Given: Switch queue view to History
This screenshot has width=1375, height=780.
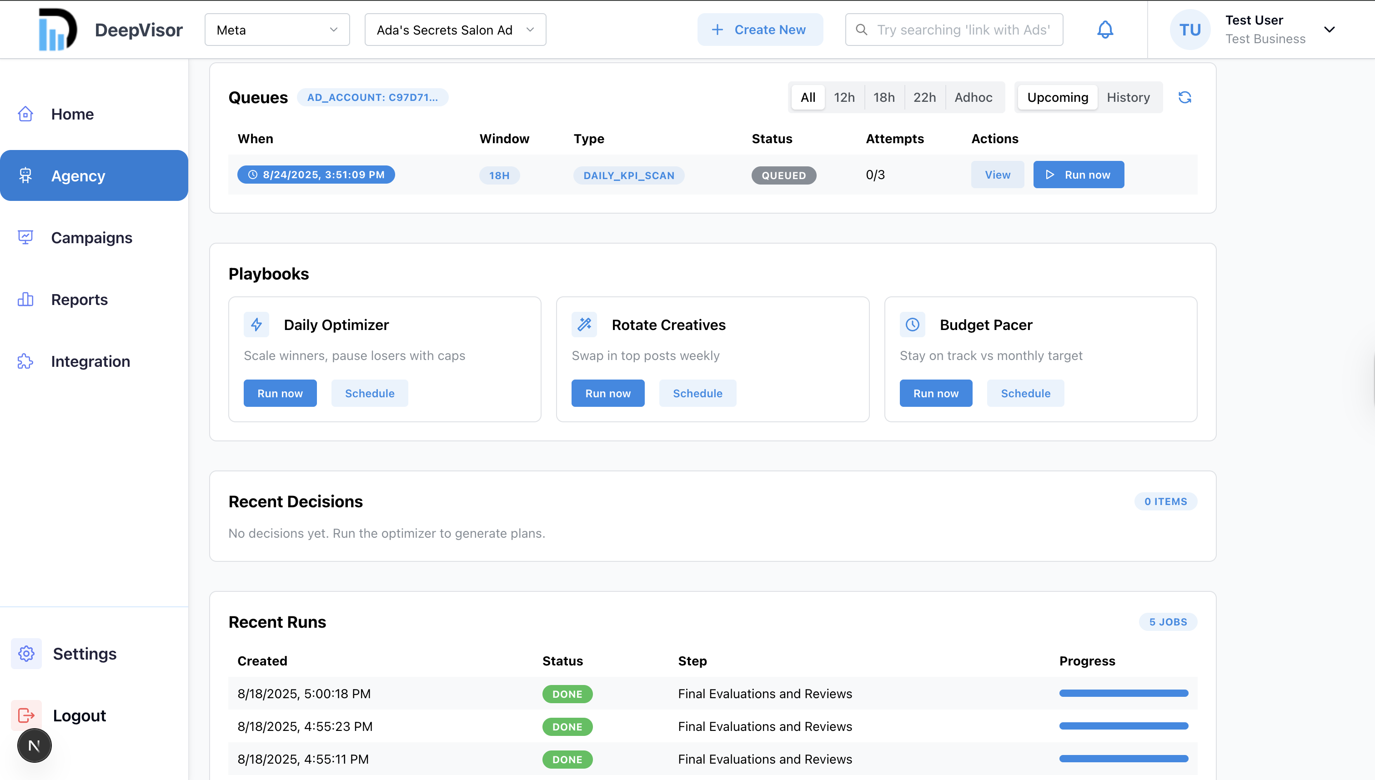Looking at the screenshot, I should (x=1128, y=97).
